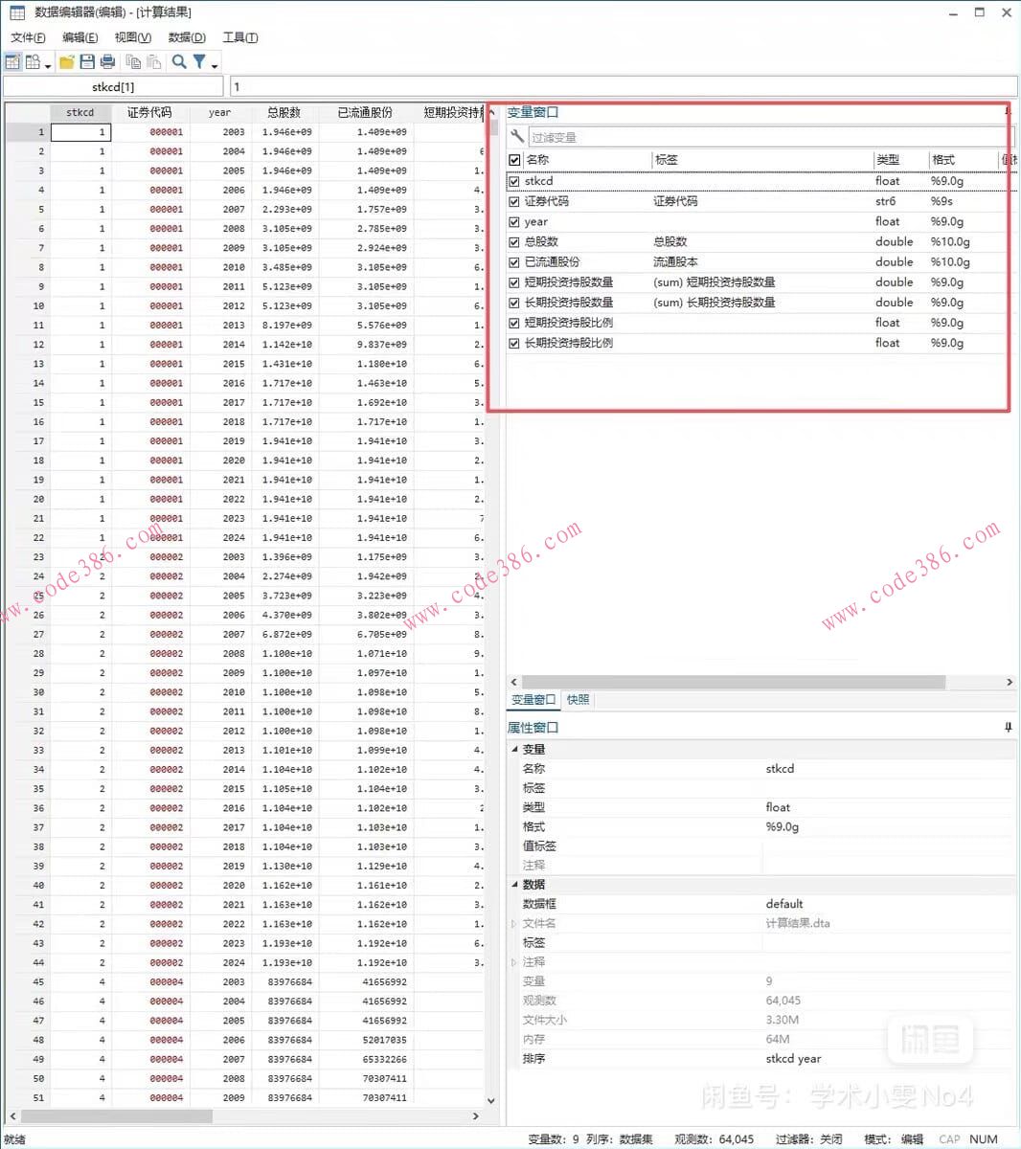This screenshot has height=1149, width=1021.
Task: Uncheck the 总股数 variable checkbox
Action: point(514,241)
